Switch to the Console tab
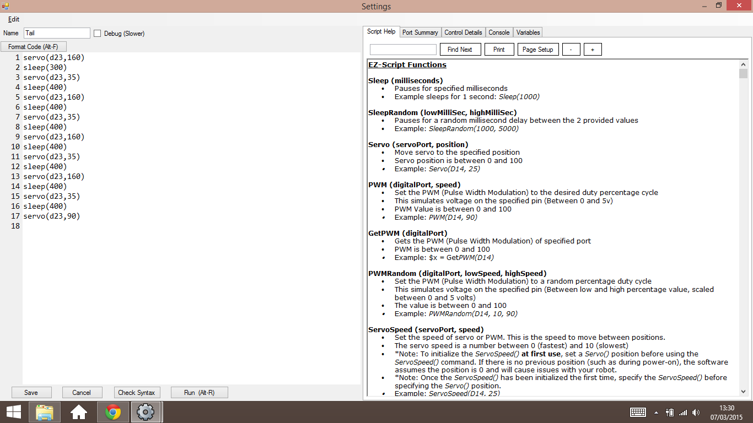This screenshot has width=753, height=423. [499, 32]
